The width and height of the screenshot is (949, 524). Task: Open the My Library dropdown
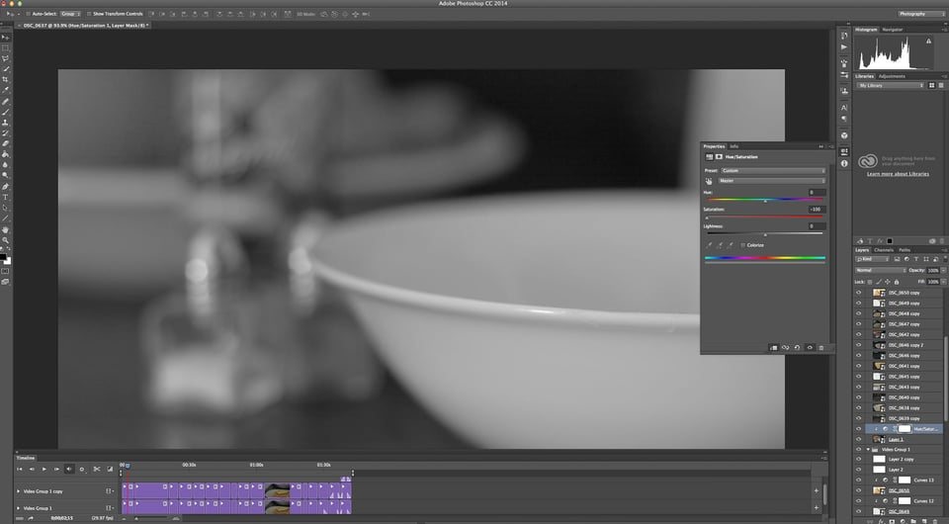[891, 86]
